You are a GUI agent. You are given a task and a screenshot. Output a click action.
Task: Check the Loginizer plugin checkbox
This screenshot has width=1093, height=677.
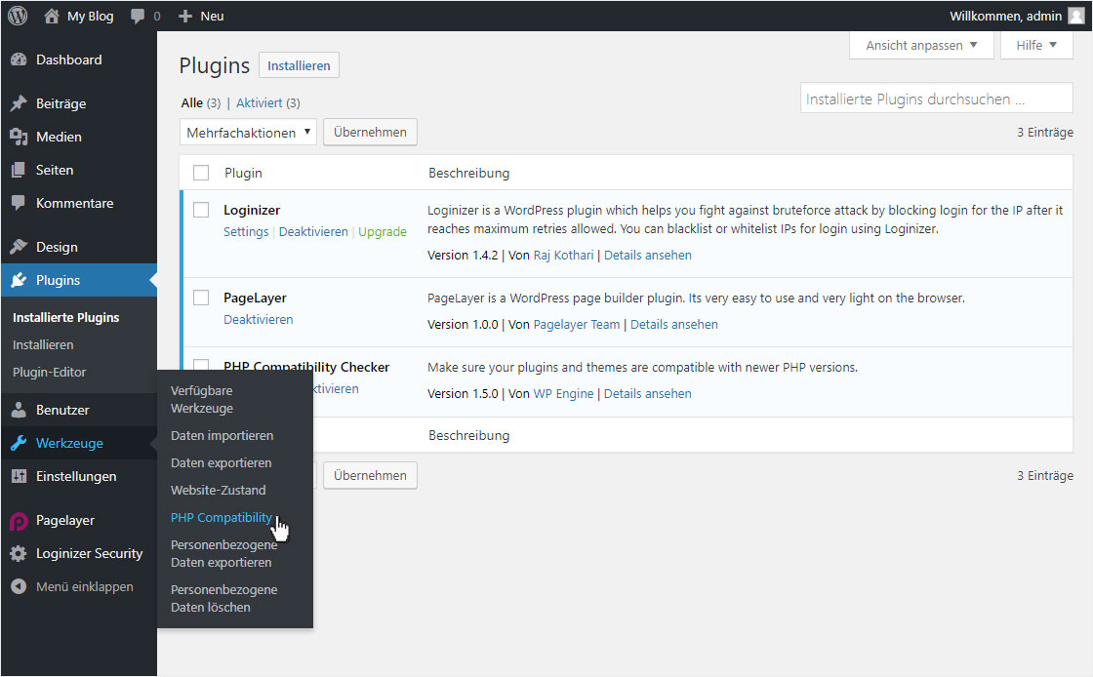click(201, 210)
